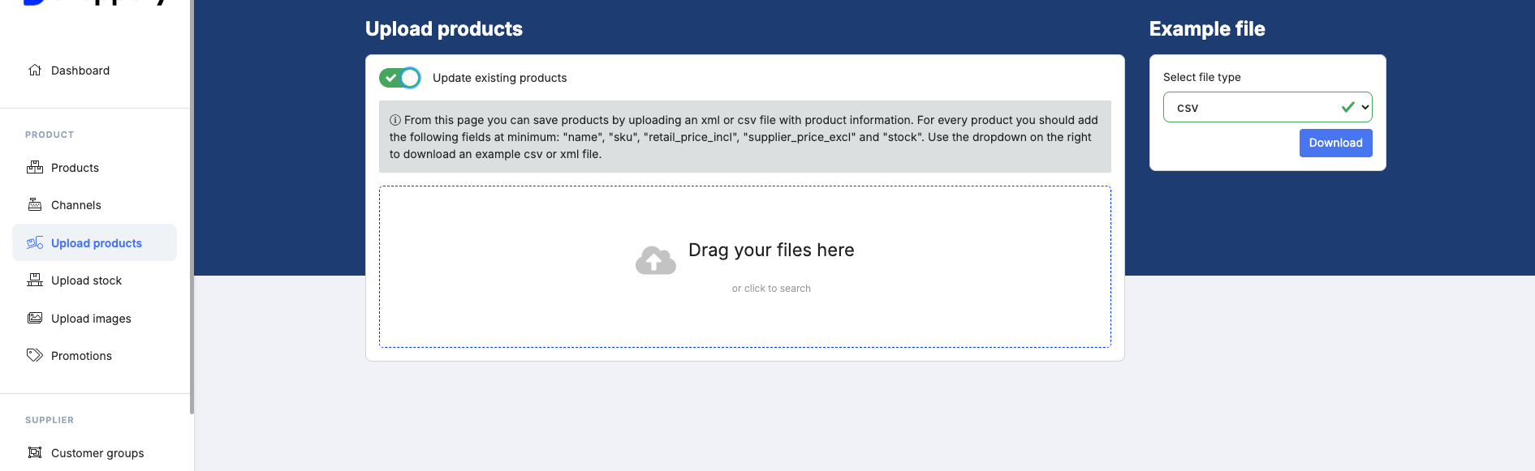Click the Promotions tag icon
Image resolution: width=1535 pixels, height=471 pixels.
point(35,355)
